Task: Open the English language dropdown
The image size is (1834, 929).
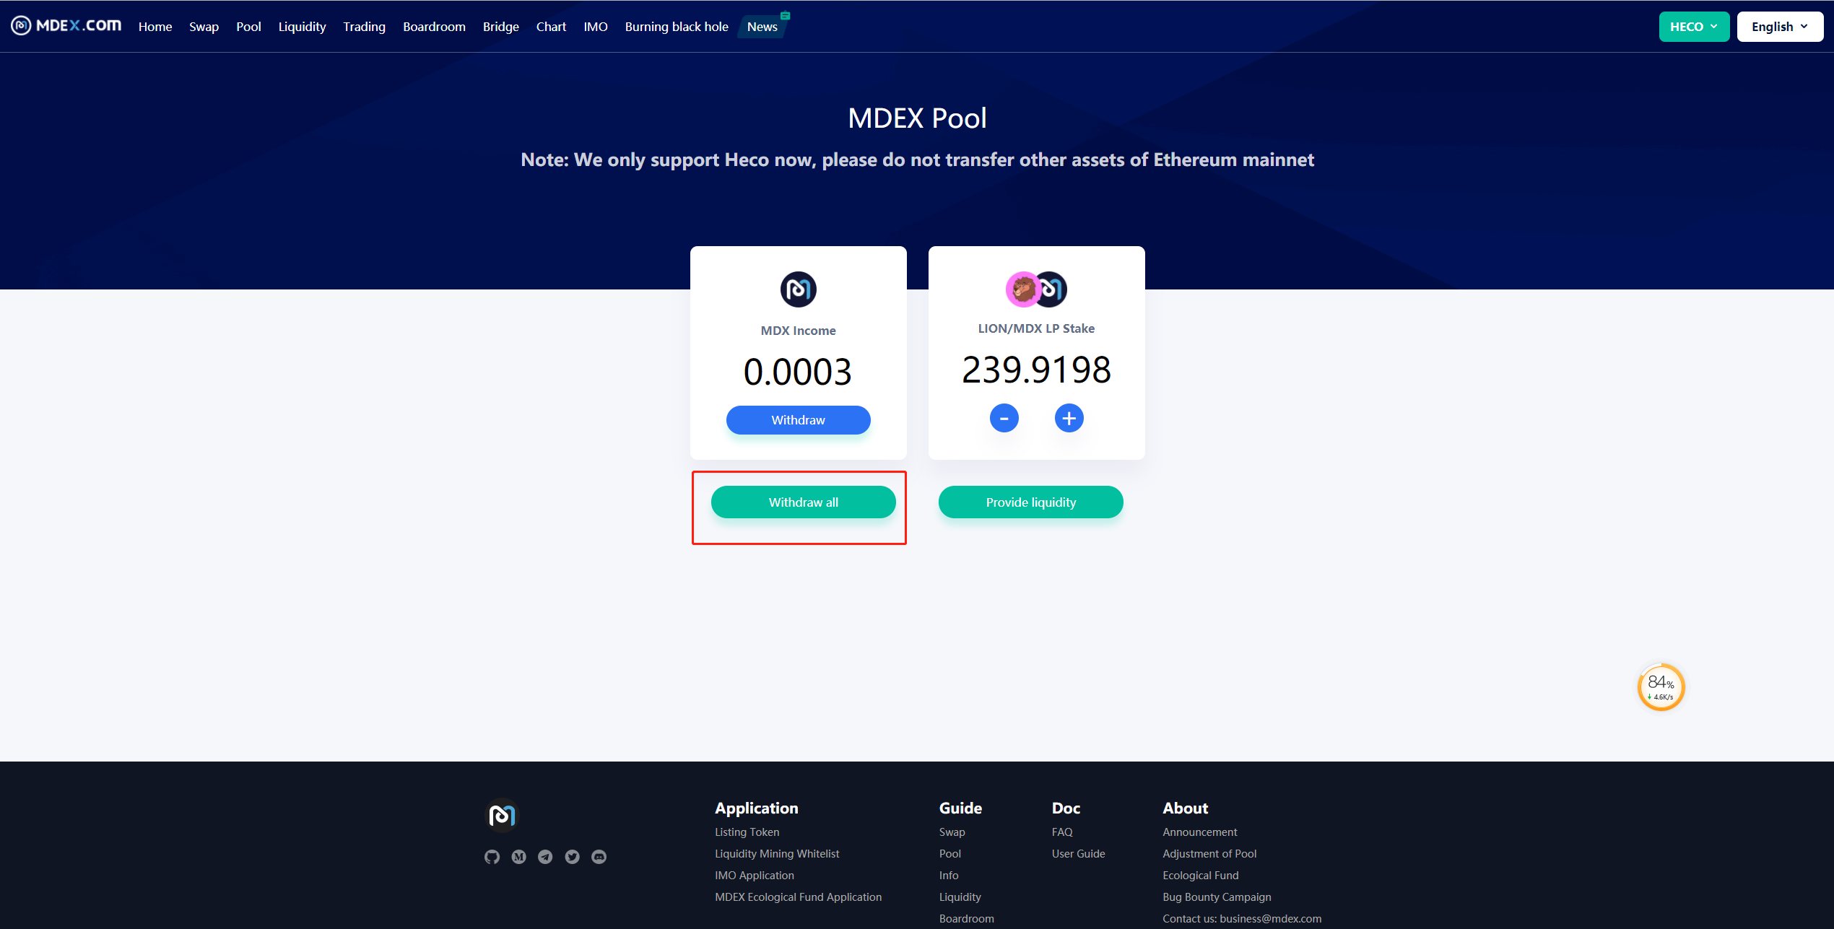Action: point(1780,27)
